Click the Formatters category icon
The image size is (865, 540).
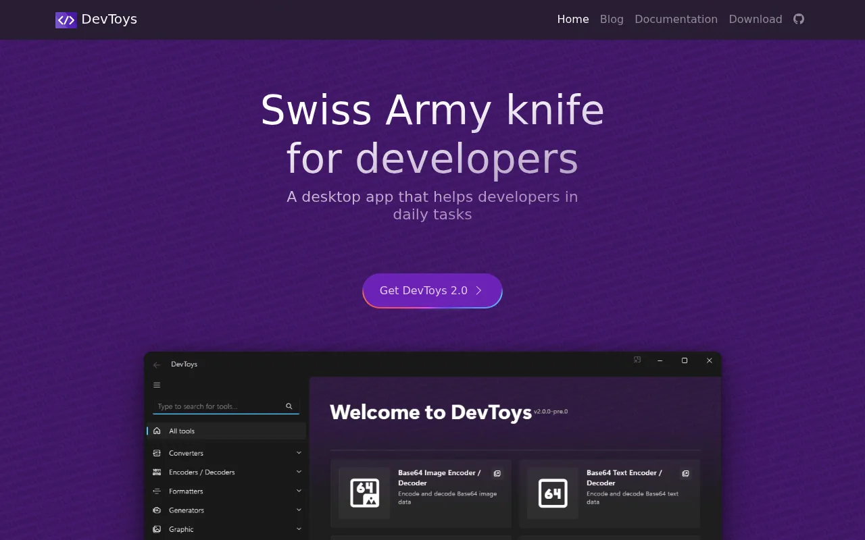point(157,491)
